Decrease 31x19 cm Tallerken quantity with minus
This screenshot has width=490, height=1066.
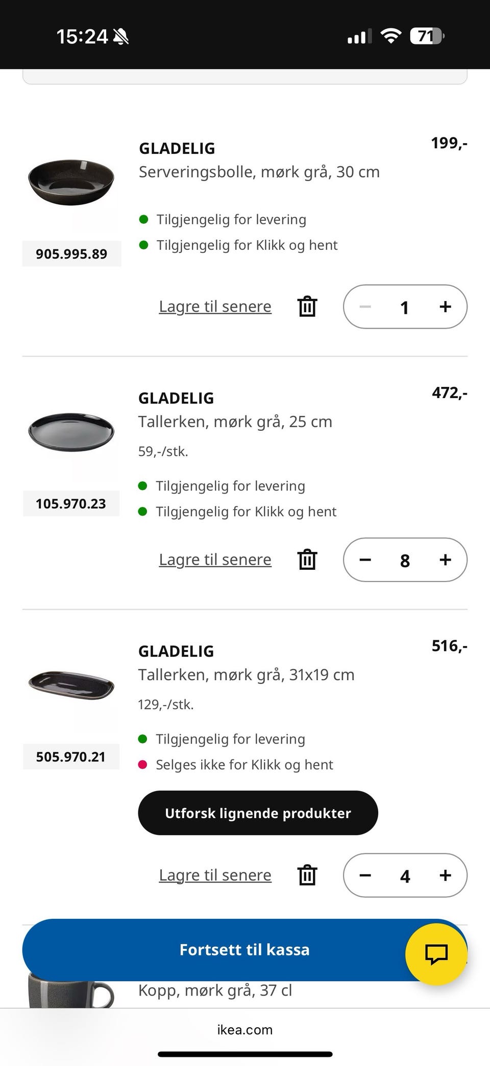tap(365, 875)
